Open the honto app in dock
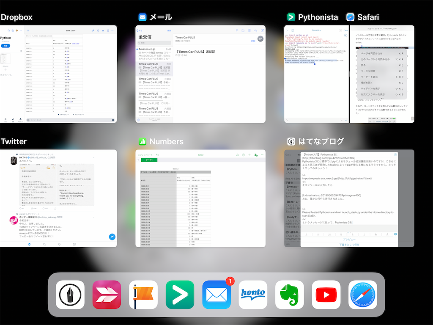433x325 pixels. (253, 295)
